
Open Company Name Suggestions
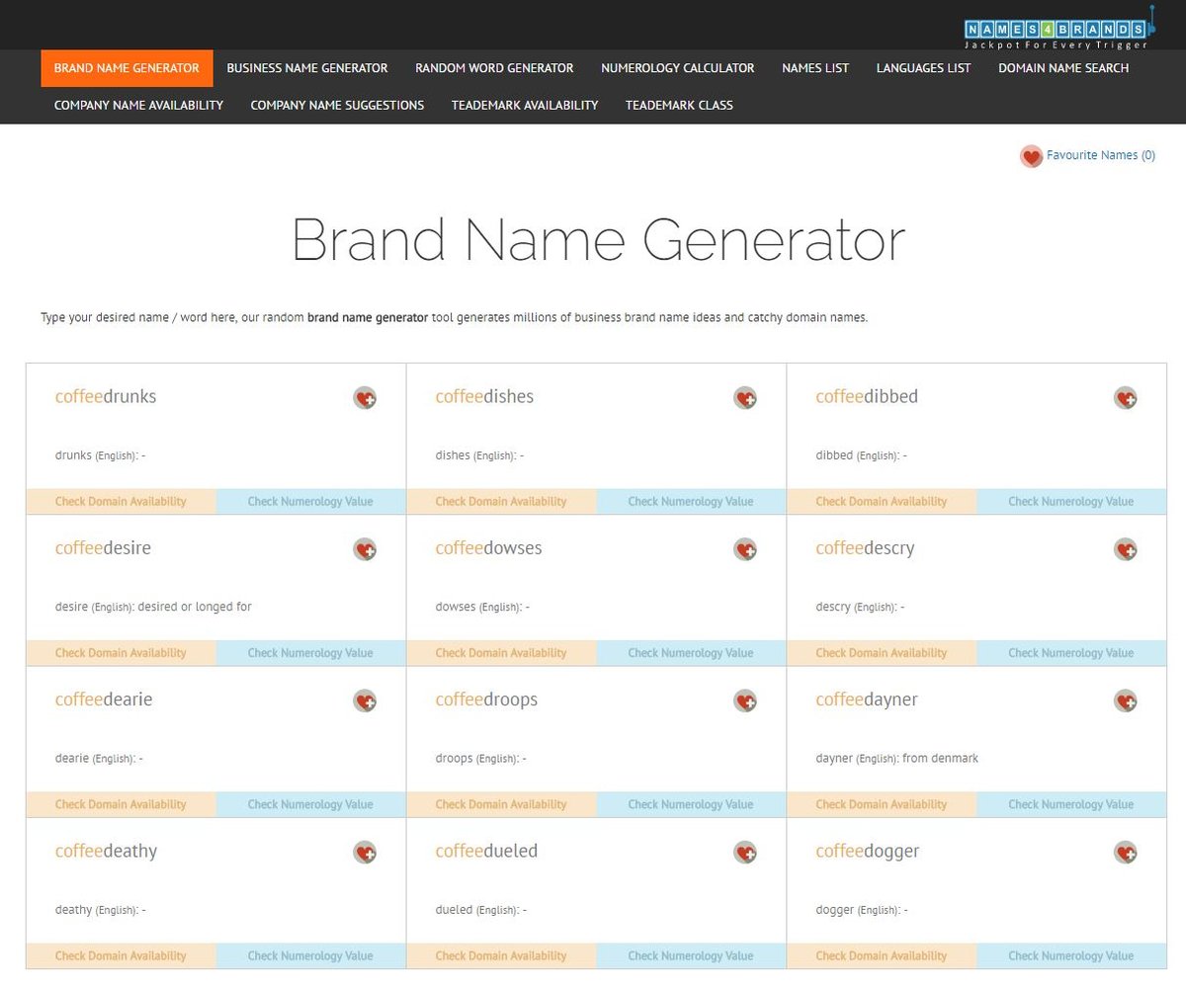(337, 105)
